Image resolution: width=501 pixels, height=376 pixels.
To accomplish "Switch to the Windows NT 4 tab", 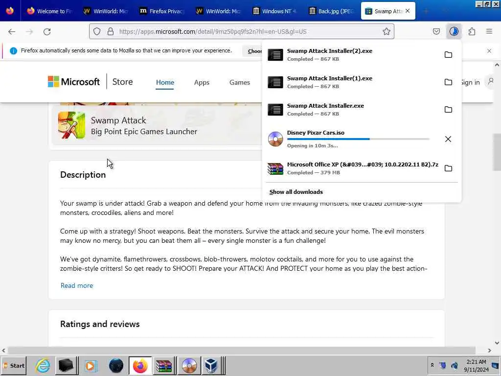I will pyautogui.click(x=274, y=11).
